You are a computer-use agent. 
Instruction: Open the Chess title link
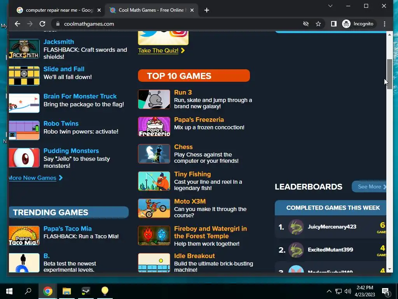[x=183, y=147]
